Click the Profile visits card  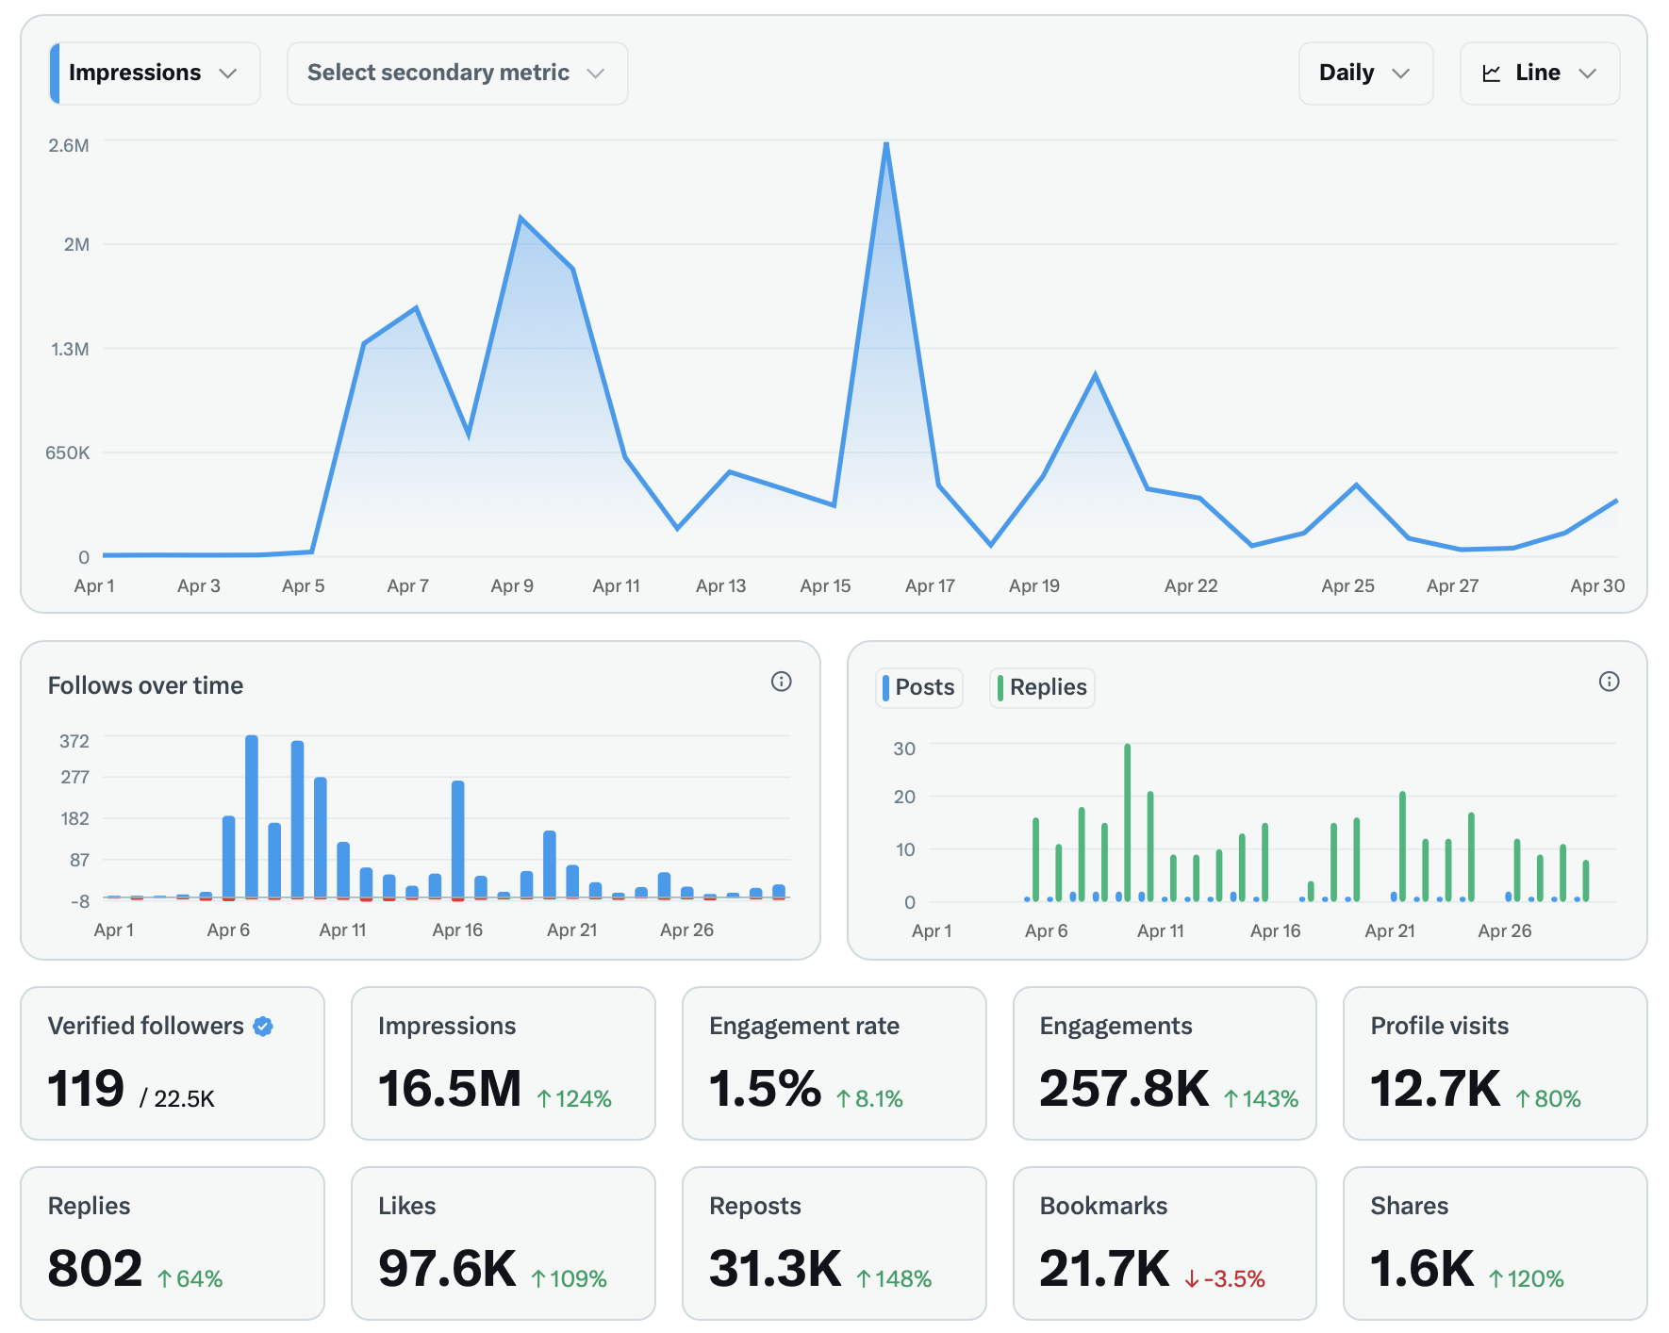tap(1495, 1062)
